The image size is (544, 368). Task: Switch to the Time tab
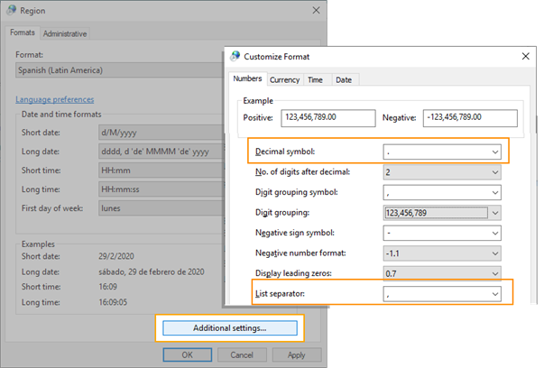pyautogui.click(x=315, y=79)
